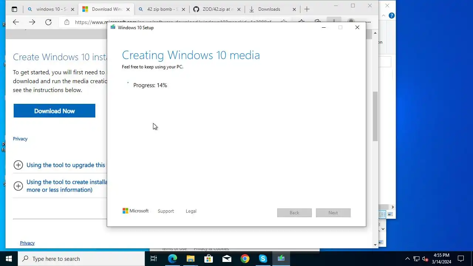Viewport: 473px width, 266px height.
Task: Click Edge scrollbar down arrow
Action: coord(375,244)
